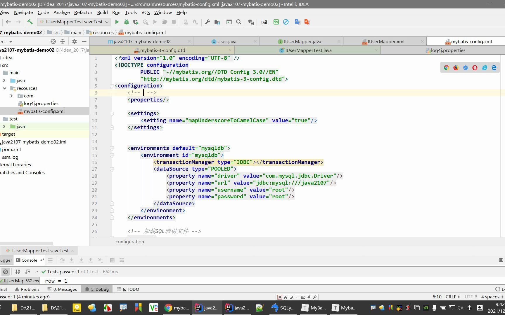505x315 pixels.
Task: Collapse all nodes in Project panel
Action: point(62,41)
